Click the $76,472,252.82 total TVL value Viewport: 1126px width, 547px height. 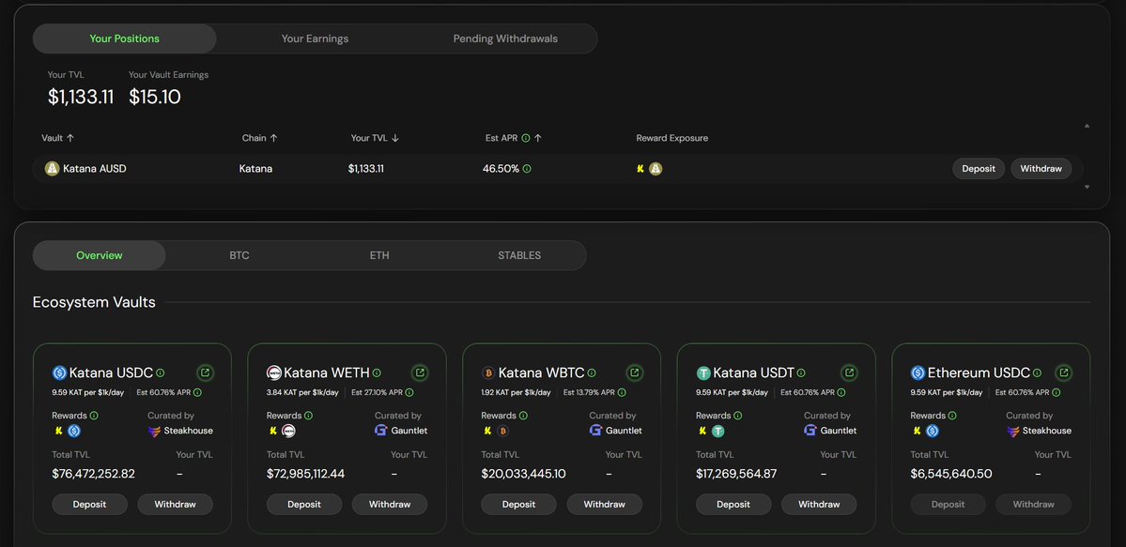click(x=93, y=474)
